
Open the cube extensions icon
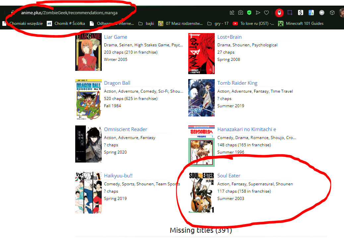pos(332,13)
